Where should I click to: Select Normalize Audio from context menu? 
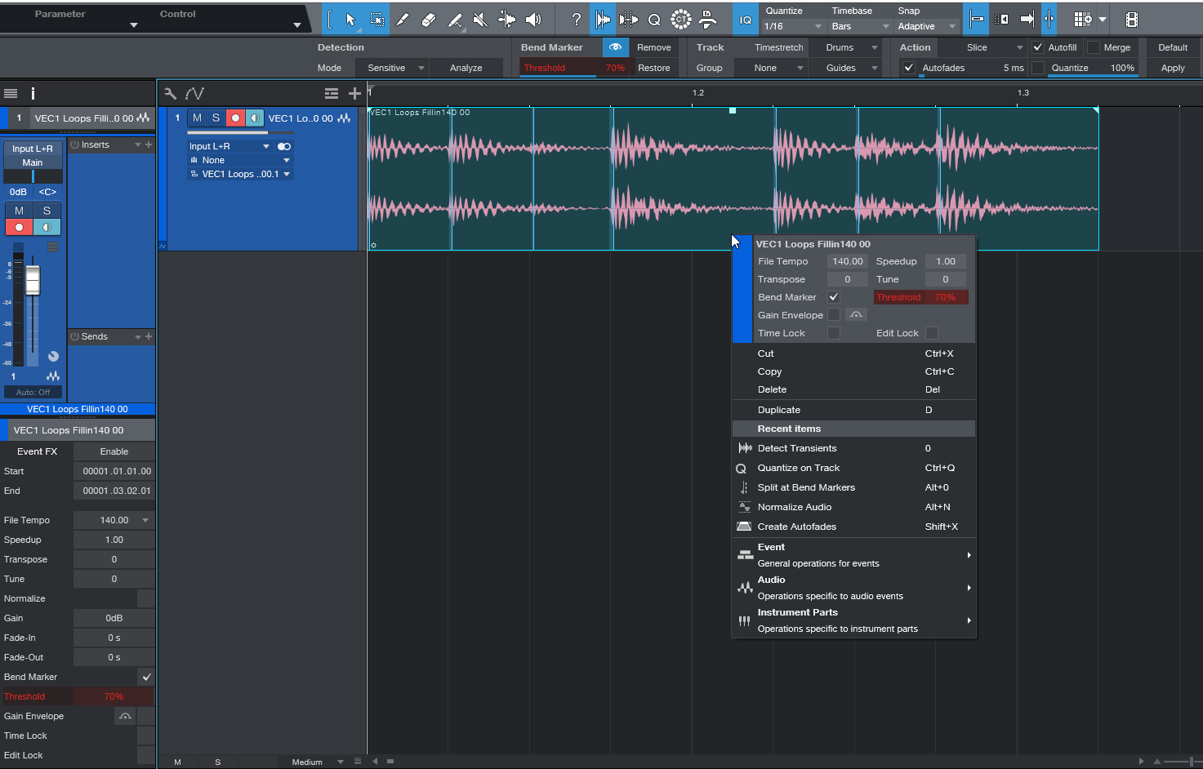click(x=794, y=507)
